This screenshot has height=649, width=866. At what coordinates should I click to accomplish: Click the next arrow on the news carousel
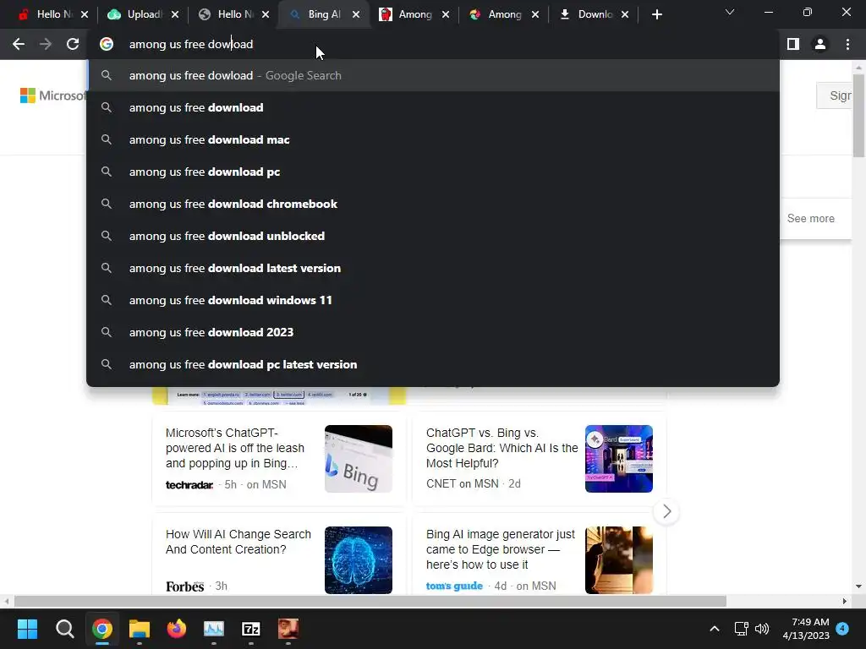click(666, 511)
